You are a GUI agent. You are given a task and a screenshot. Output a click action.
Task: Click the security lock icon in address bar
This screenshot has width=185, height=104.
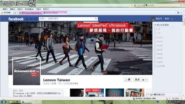tap(135, 5)
